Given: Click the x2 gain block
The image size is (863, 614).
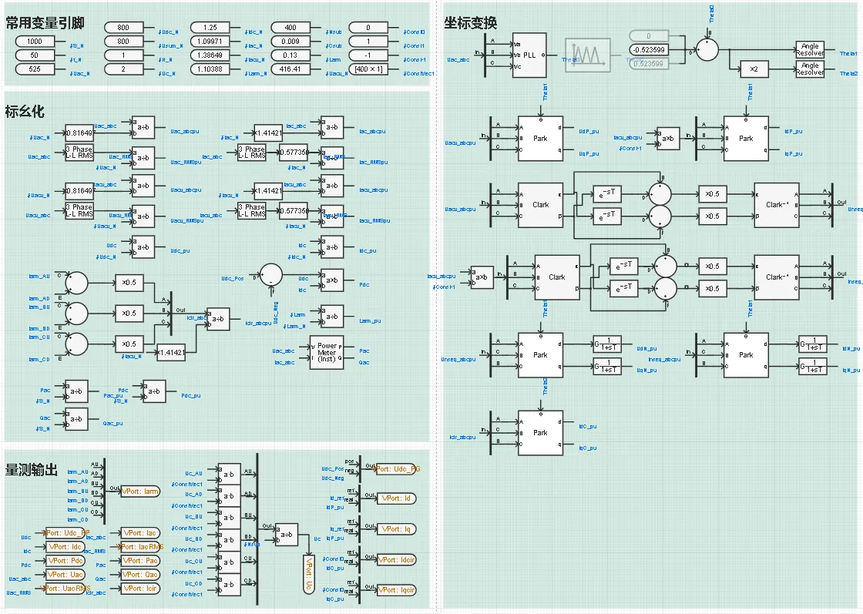Looking at the screenshot, I should click(754, 69).
